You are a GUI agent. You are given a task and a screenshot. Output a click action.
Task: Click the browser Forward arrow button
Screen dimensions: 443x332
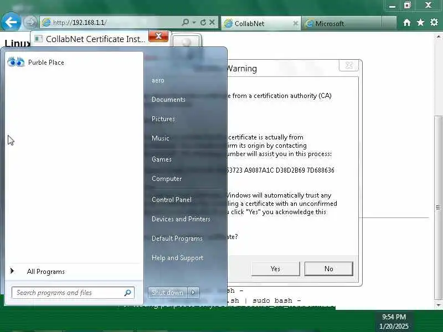coord(30,22)
